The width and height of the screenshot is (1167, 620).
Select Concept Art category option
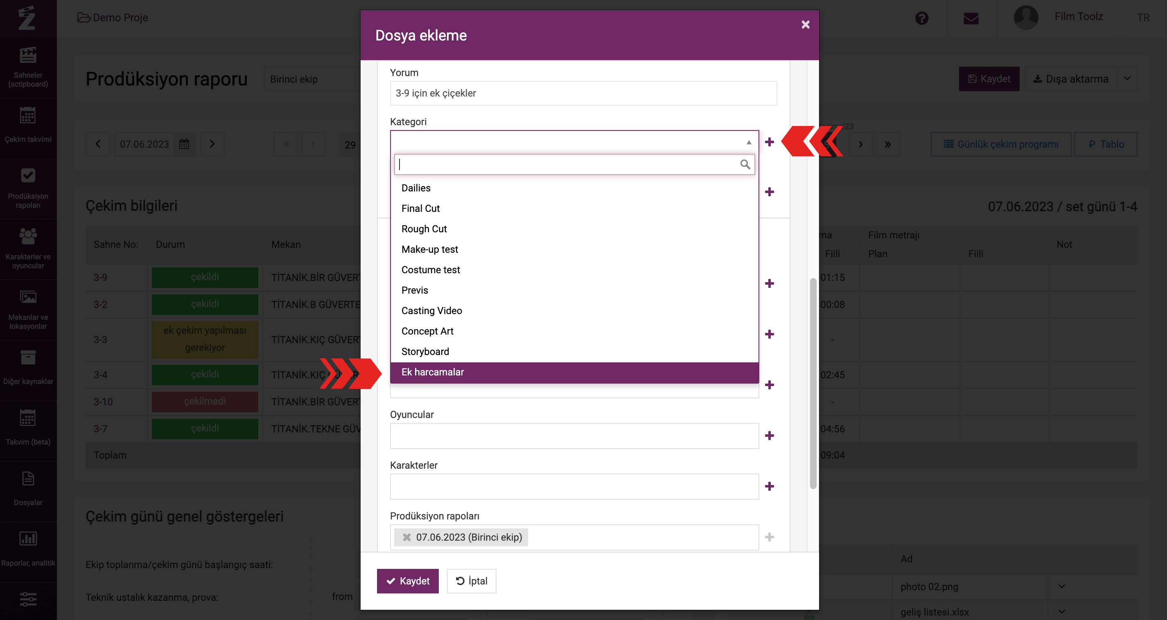[574, 331]
